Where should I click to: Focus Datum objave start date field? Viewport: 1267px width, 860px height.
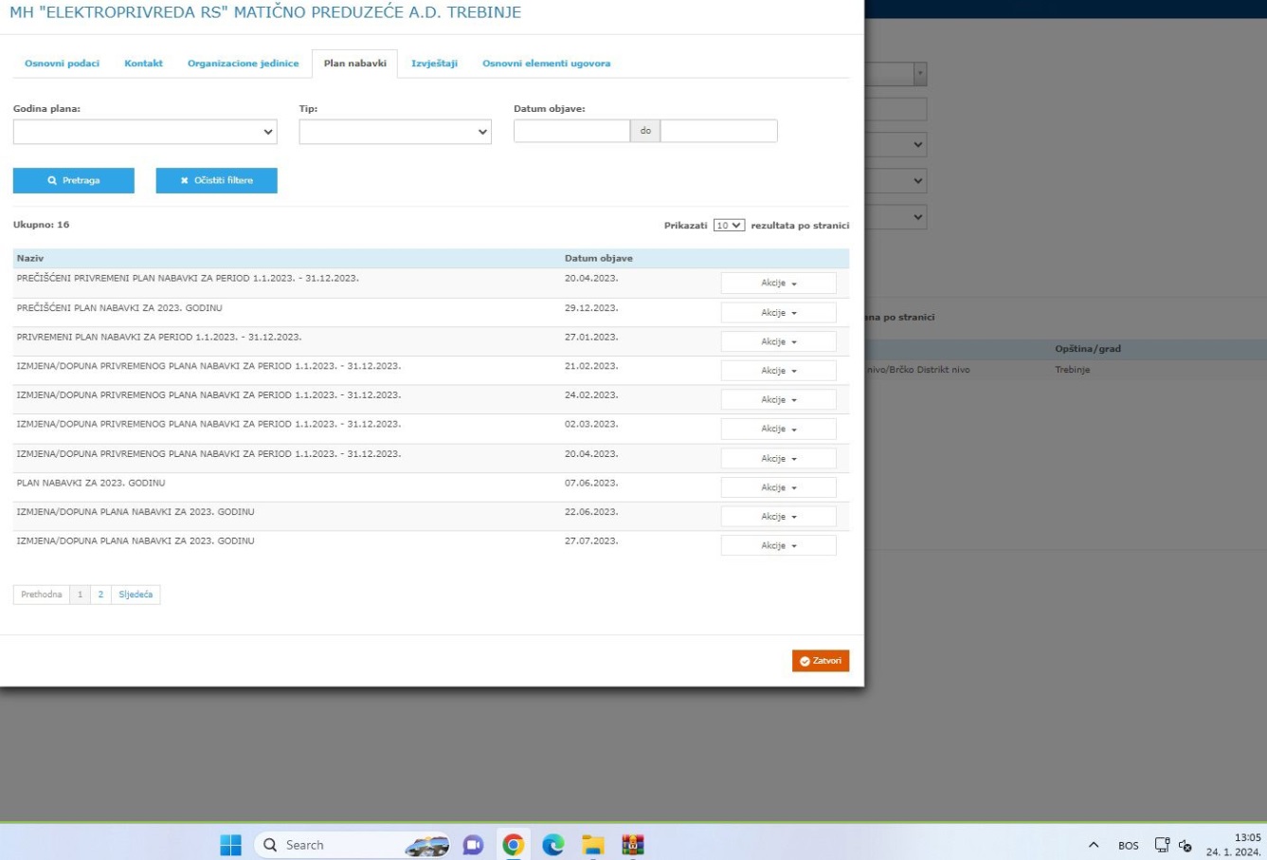coord(571,131)
